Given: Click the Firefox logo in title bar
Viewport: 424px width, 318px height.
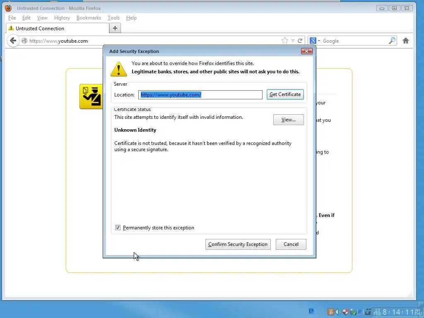Looking at the screenshot, I should pos(8,8).
